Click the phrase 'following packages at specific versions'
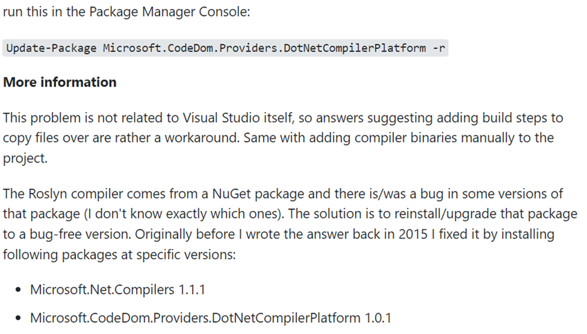587x334 pixels. click(119, 255)
